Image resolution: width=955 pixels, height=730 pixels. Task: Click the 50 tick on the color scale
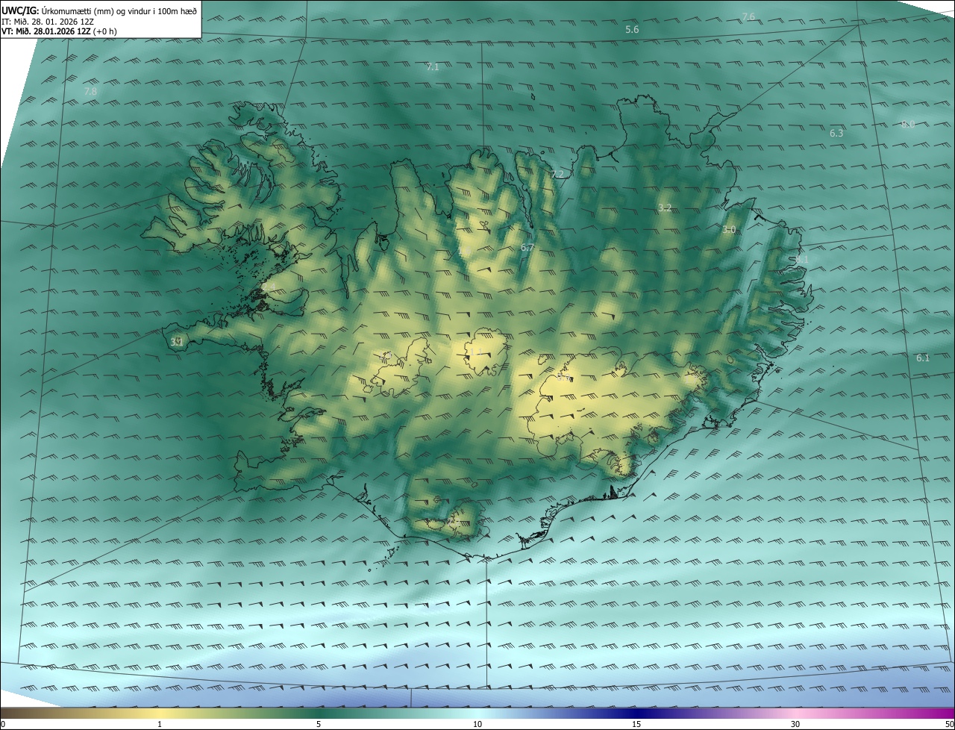pos(949,725)
